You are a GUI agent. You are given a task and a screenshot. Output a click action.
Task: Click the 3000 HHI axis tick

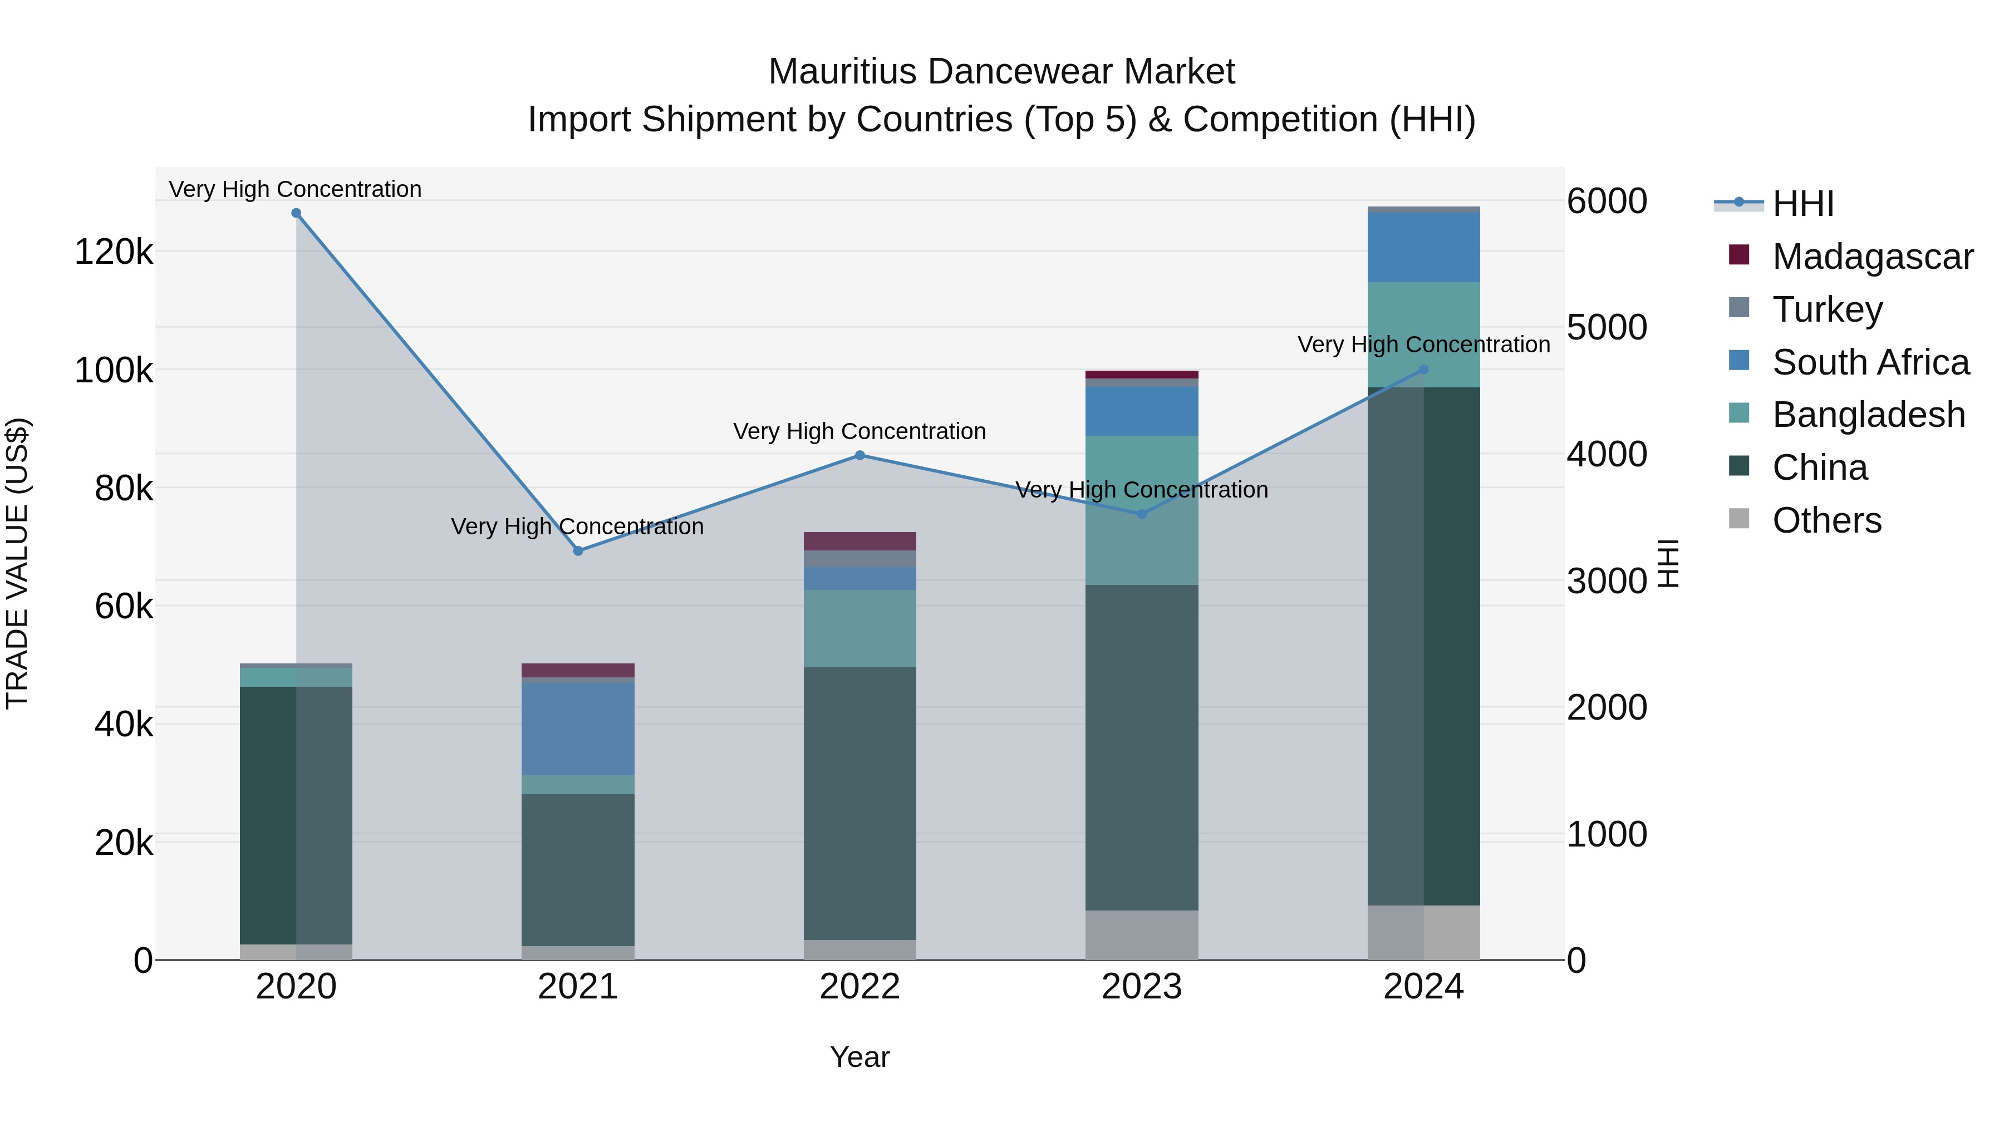tap(1607, 581)
